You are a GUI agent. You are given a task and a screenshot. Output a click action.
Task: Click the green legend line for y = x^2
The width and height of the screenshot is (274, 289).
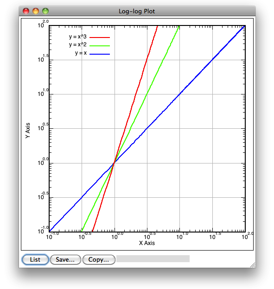[x=100, y=46]
